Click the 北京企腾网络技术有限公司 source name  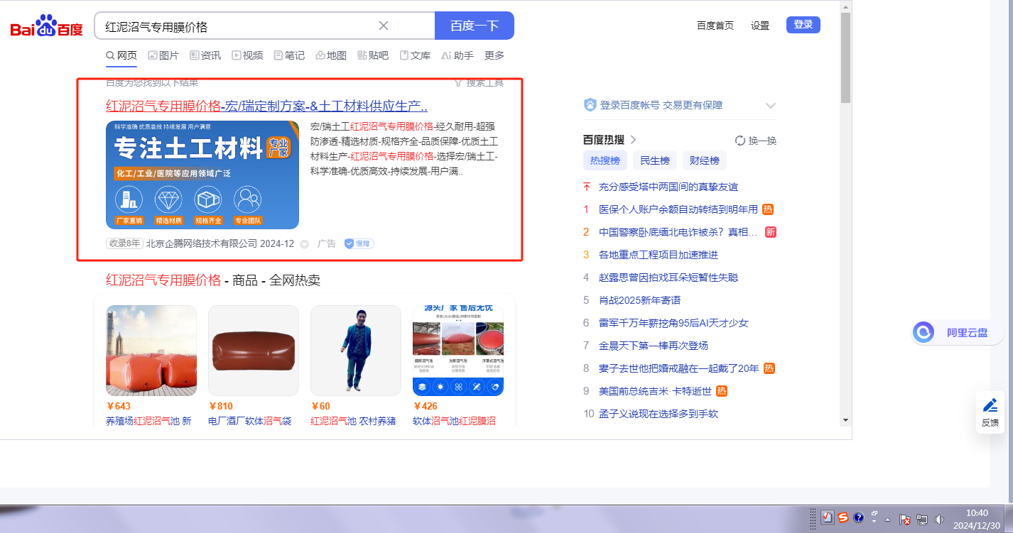201,243
